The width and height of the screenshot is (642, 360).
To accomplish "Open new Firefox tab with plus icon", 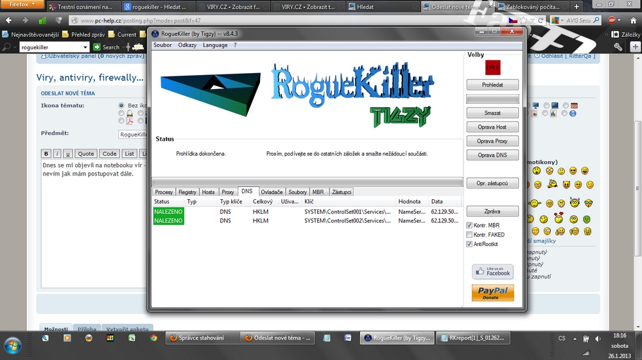I will 577,6.
